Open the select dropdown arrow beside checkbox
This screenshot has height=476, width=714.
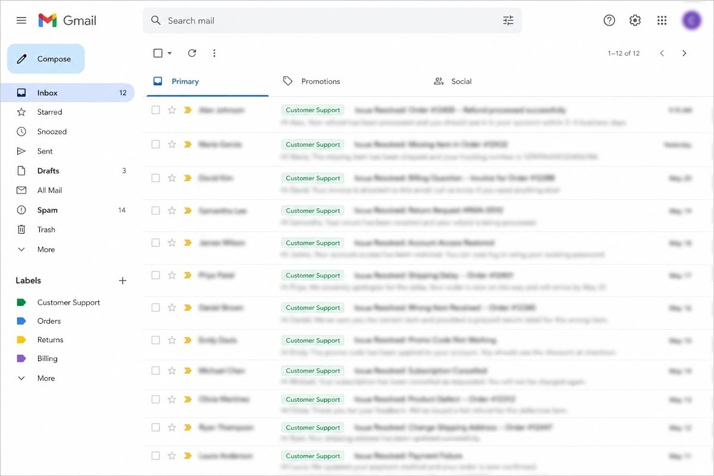click(170, 53)
